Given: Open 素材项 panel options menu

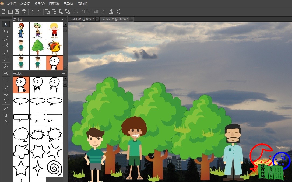Looking at the screenshot, I should [64, 74].
